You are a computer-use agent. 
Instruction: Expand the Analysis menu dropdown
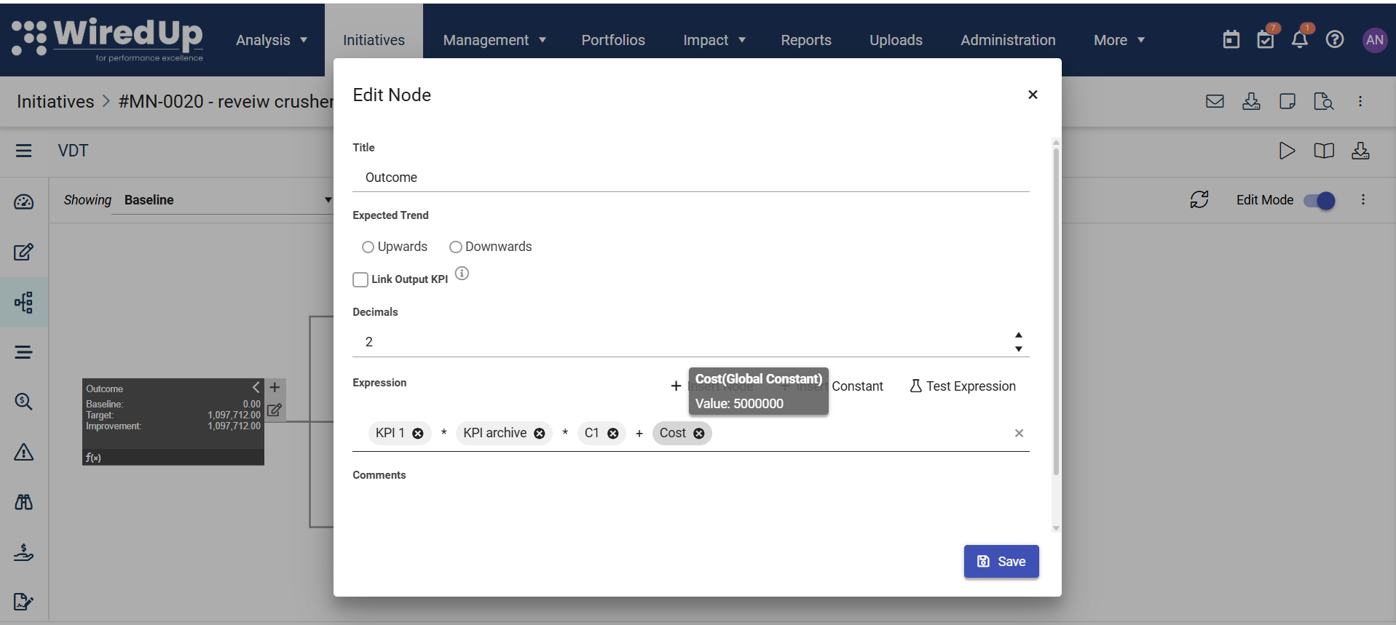tap(272, 40)
